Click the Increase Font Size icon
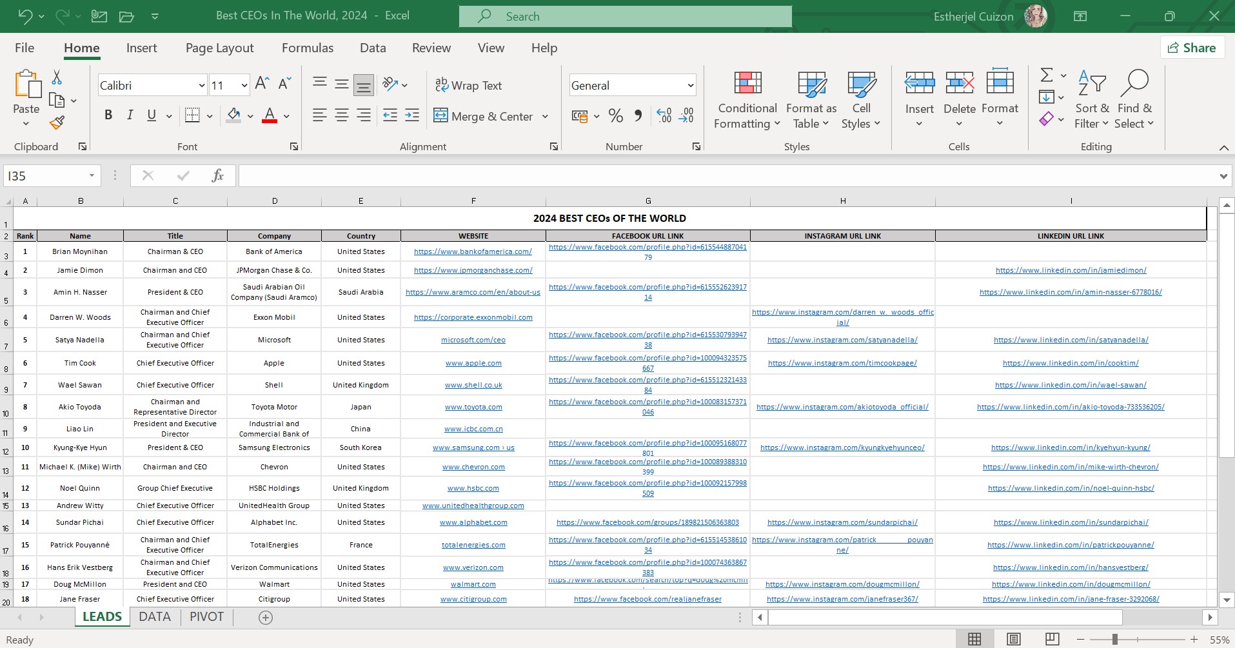This screenshot has width=1235, height=648. pos(261,84)
